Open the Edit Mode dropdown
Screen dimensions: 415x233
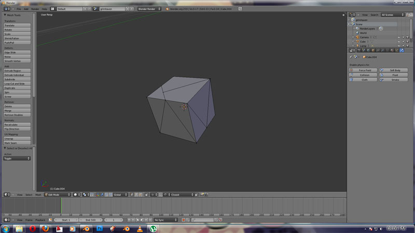click(x=58, y=195)
